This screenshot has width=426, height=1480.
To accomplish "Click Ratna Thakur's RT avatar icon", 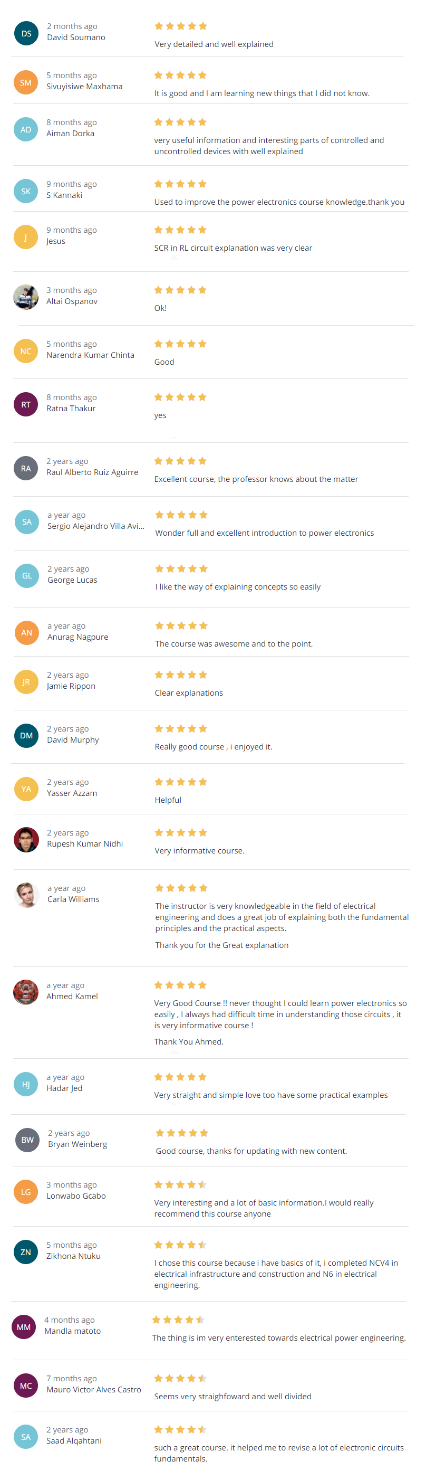I will [26, 404].
